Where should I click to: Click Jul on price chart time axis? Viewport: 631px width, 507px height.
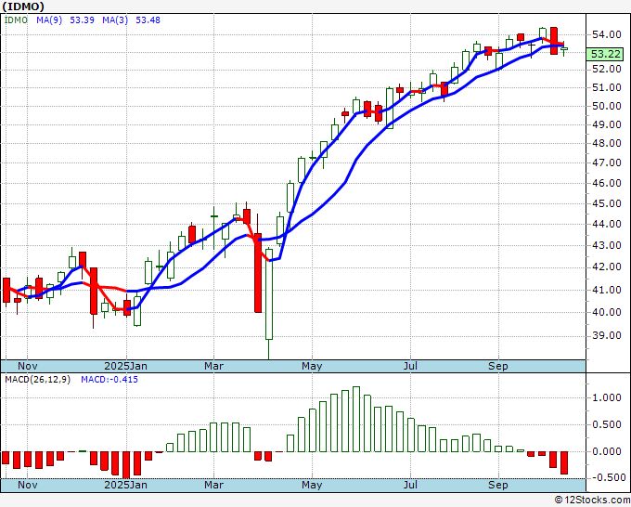pyautogui.click(x=410, y=367)
